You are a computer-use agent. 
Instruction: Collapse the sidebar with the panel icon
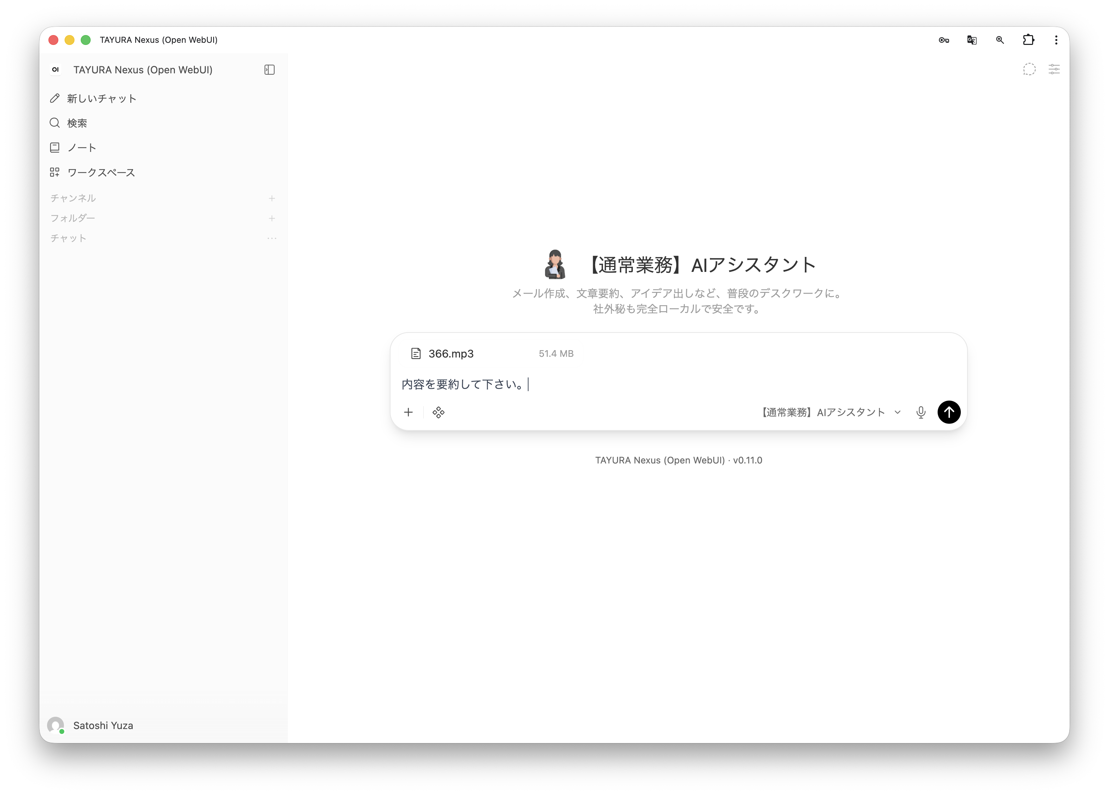click(269, 70)
